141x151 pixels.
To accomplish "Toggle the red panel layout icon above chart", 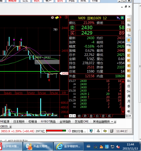I will coord(66,17).
